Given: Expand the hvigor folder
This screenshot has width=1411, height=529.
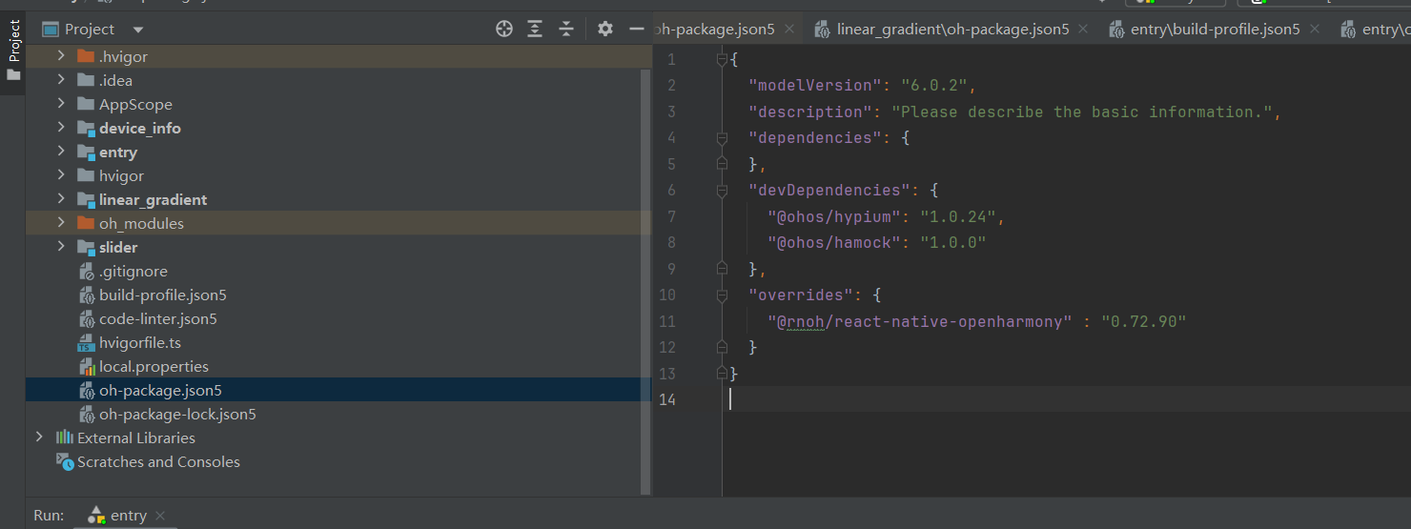Looking at the screenshot, I should pos(61,175).
